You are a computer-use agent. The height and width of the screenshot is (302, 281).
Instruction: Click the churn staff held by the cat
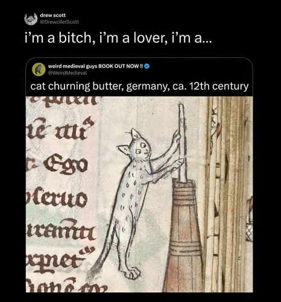[x=182, y=142]
